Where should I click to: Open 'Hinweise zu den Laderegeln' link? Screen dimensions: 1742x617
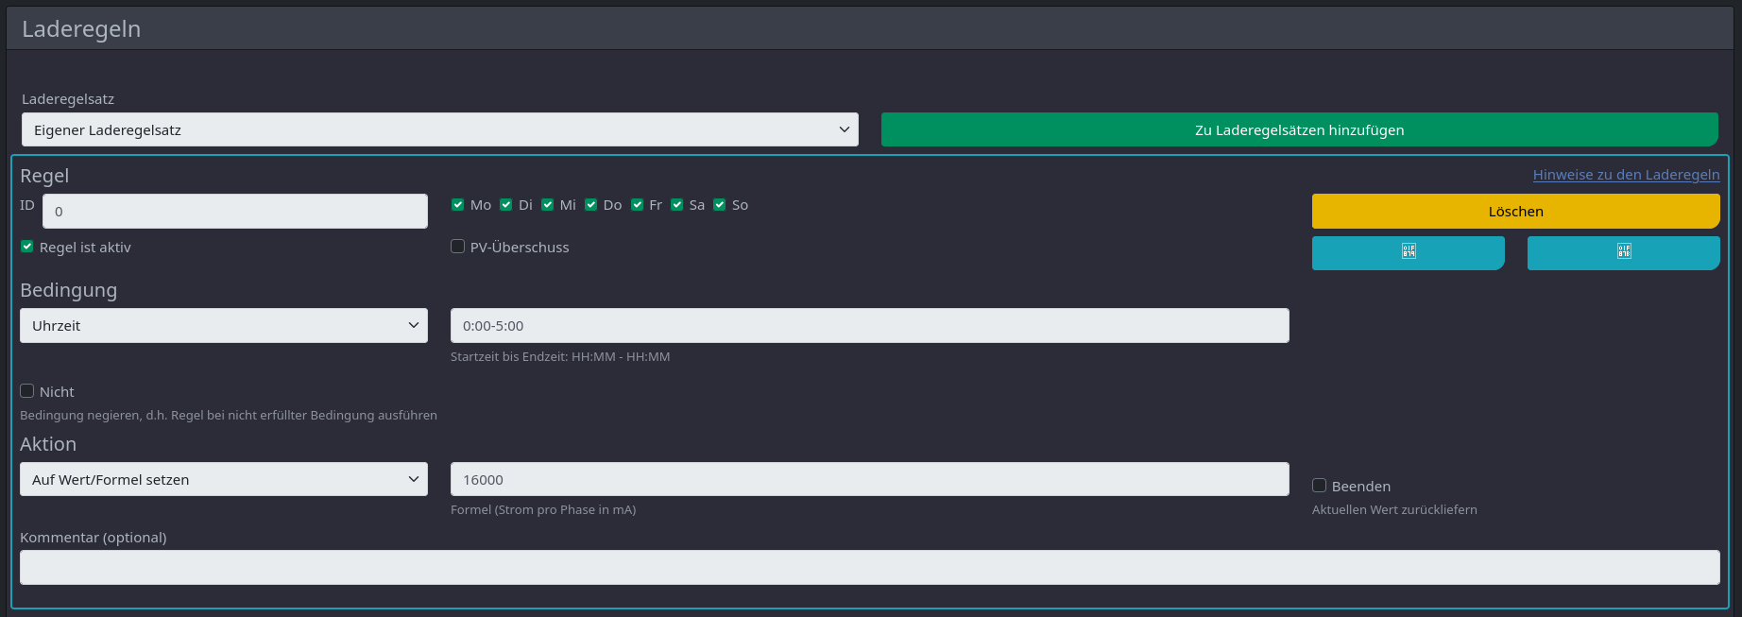point(1626,175)
